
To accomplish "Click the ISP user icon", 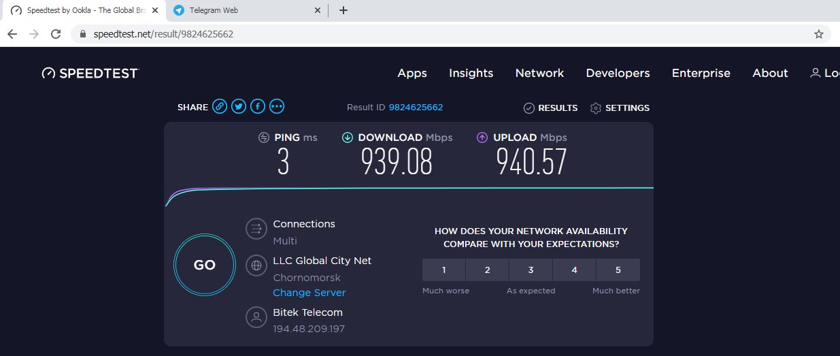I will coord(256,317).
